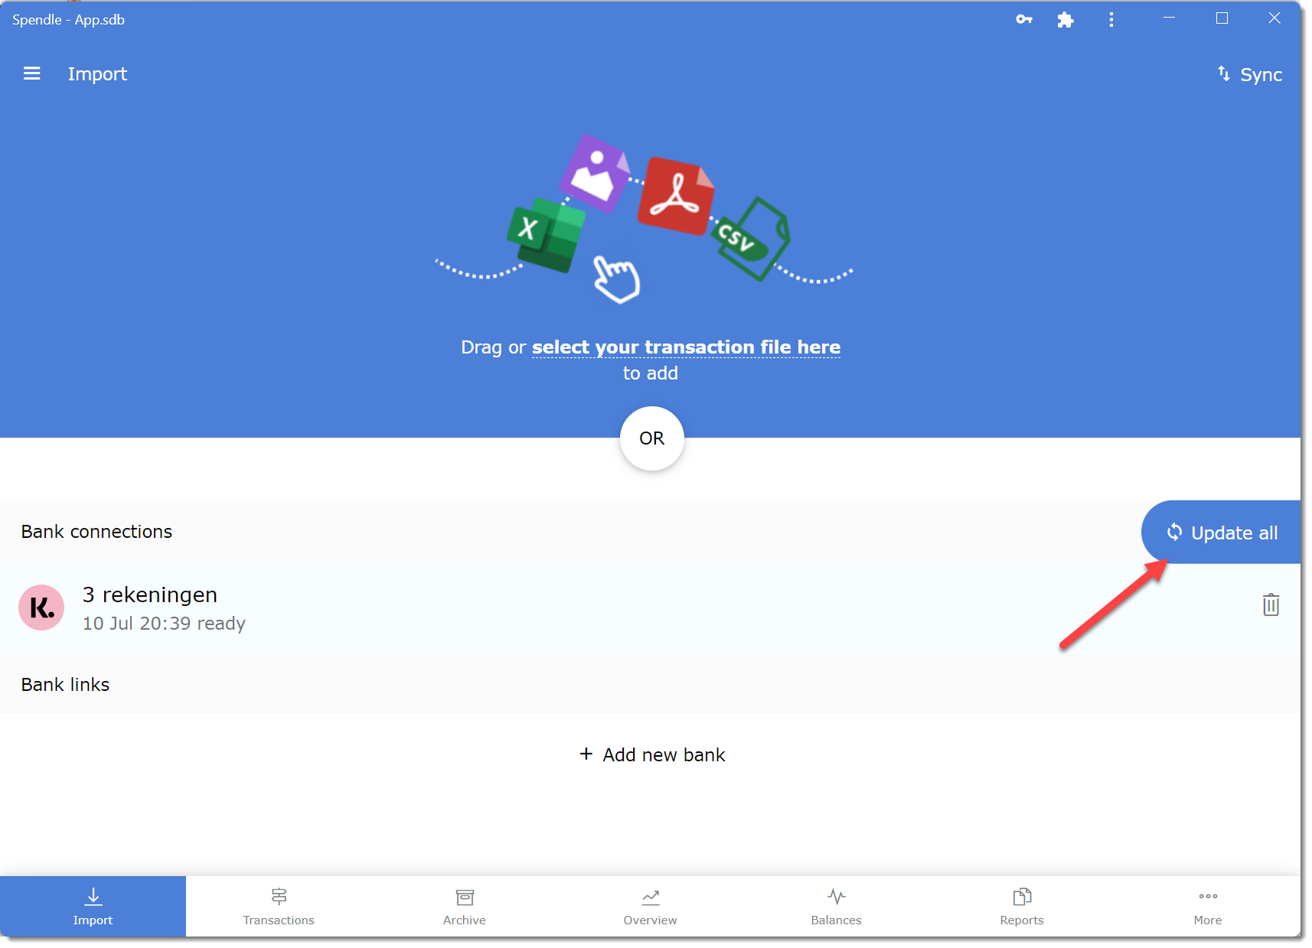1312x948 pixels.
Task: Delete the 3 rekeningen bank connection
Action: click(x=1271, y=604)
